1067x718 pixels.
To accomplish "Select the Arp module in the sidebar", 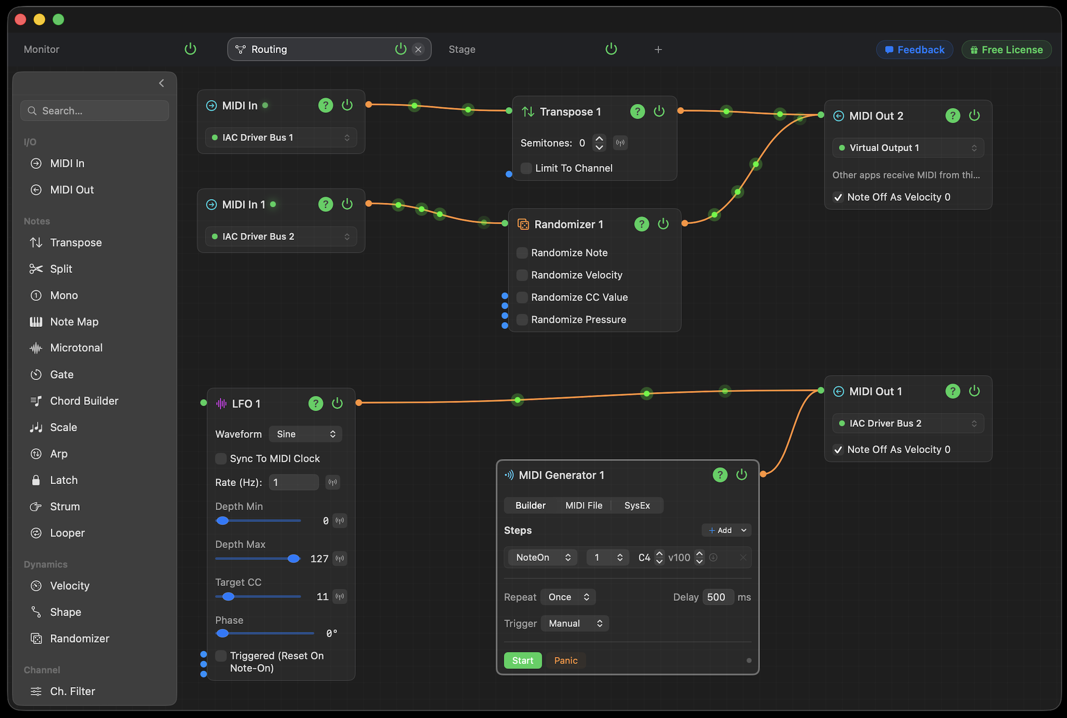I will (59, 454).
